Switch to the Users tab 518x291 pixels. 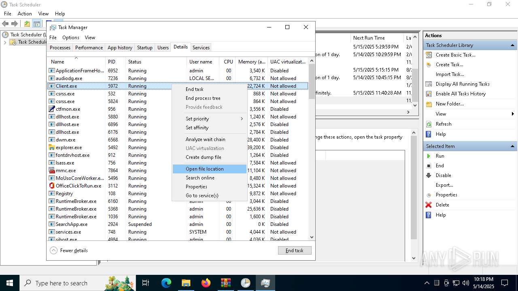[163, 48]
